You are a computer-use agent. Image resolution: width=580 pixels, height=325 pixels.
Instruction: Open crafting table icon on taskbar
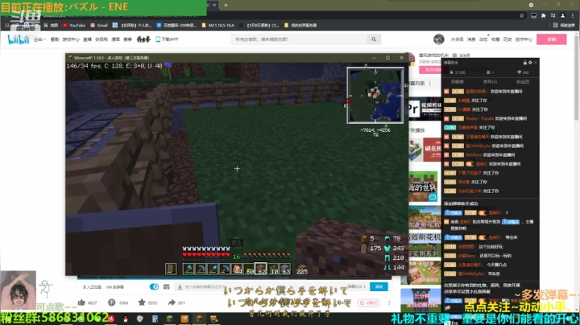click(x=200, y=319)
